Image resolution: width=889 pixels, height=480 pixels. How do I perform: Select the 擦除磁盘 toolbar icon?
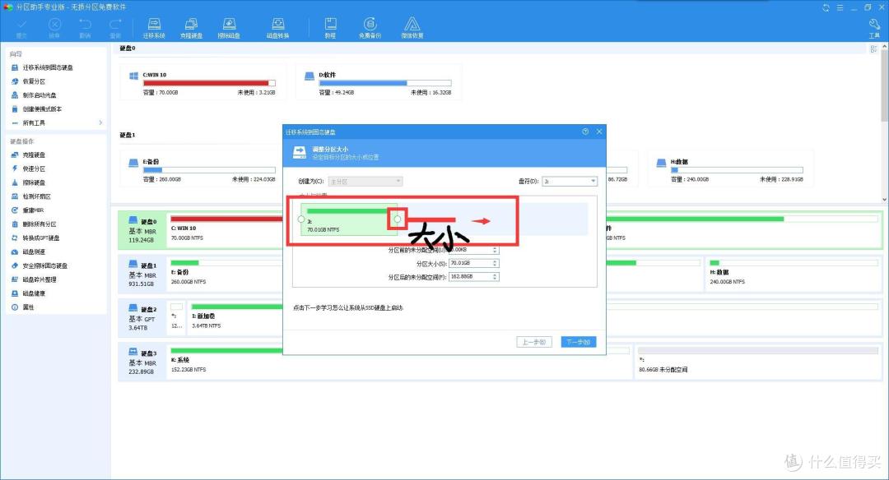coord(229,28)
